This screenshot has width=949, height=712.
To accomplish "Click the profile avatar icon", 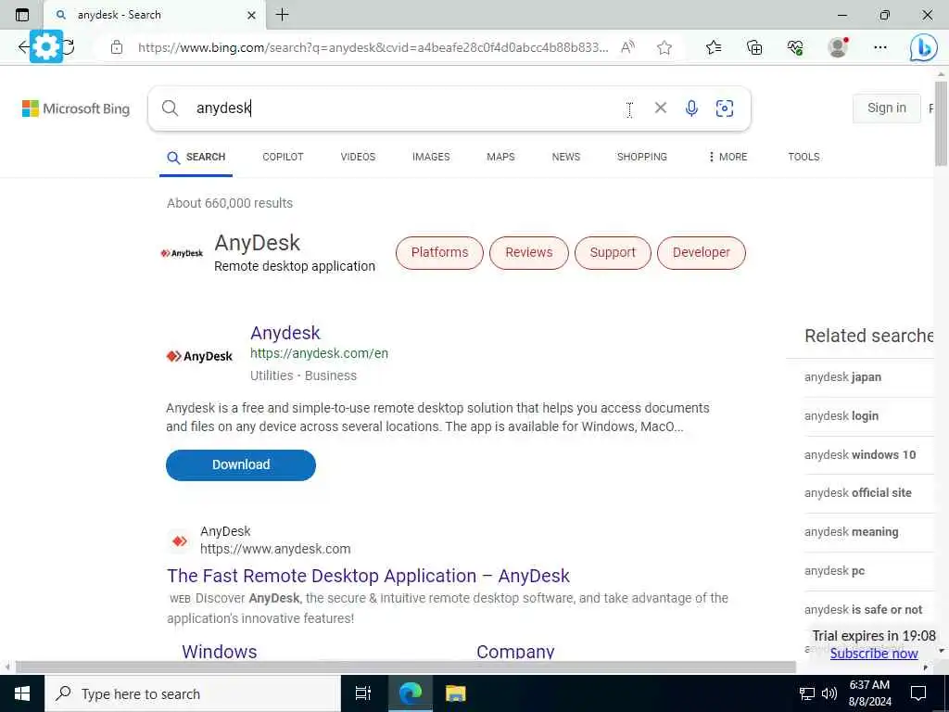I will 838,47.
